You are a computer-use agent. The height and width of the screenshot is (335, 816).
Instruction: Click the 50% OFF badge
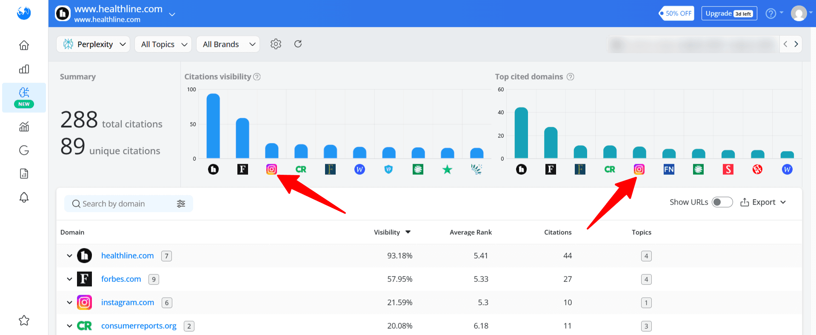pos(676,14)
